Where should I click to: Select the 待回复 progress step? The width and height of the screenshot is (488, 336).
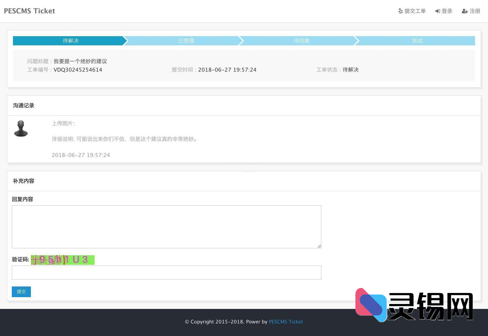(x=302, y=41)
